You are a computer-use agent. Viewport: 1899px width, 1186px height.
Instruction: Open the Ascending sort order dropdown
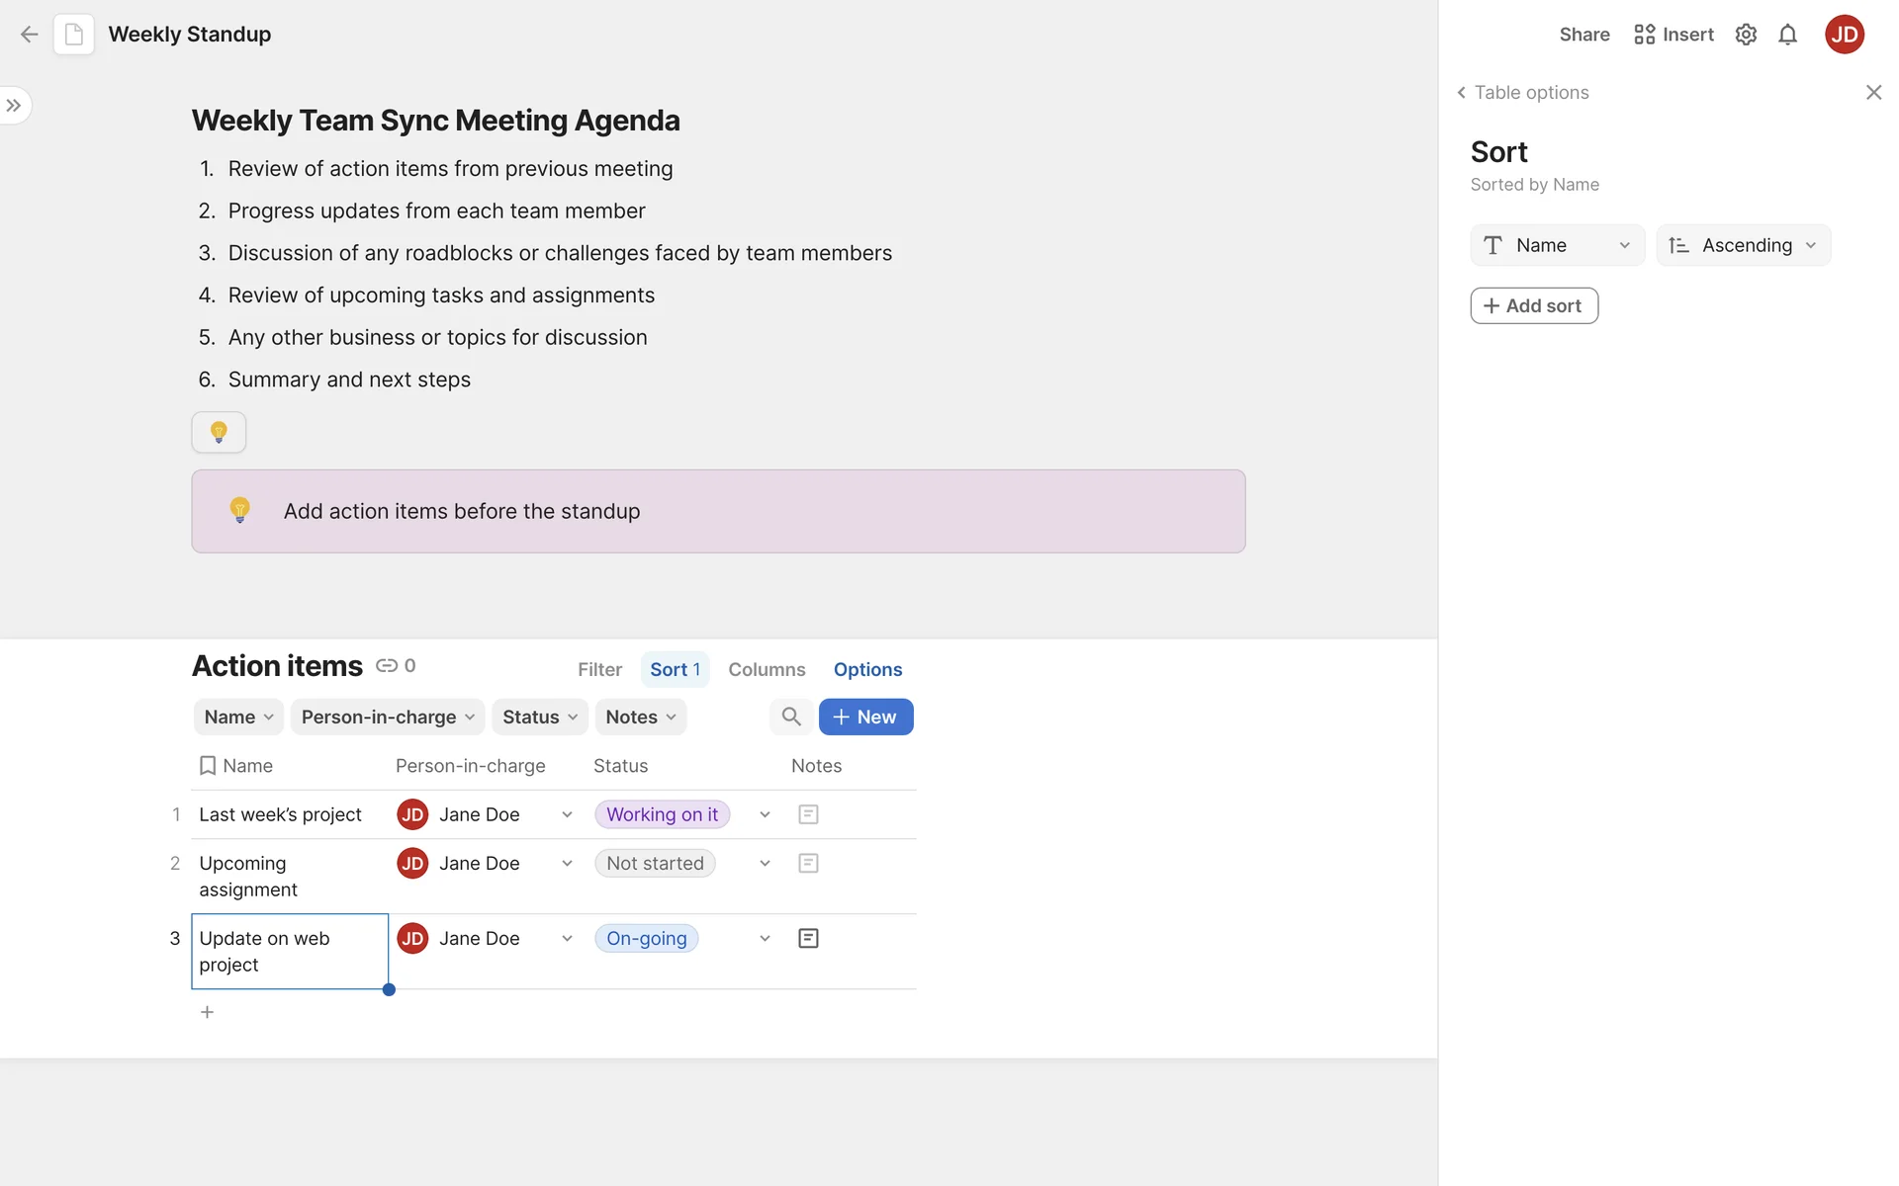tap(1743, 245)
